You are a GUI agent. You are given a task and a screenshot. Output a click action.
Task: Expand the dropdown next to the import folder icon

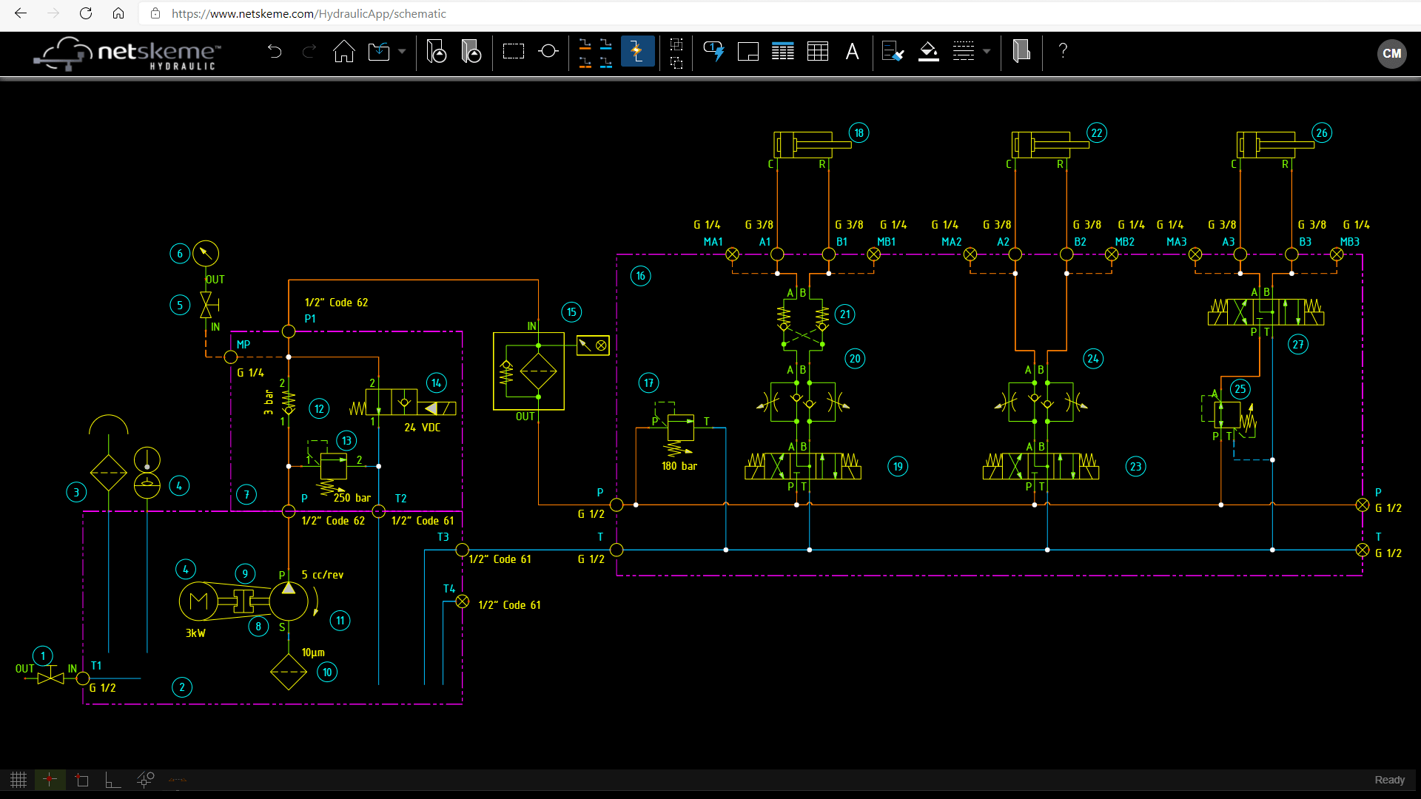402,51
